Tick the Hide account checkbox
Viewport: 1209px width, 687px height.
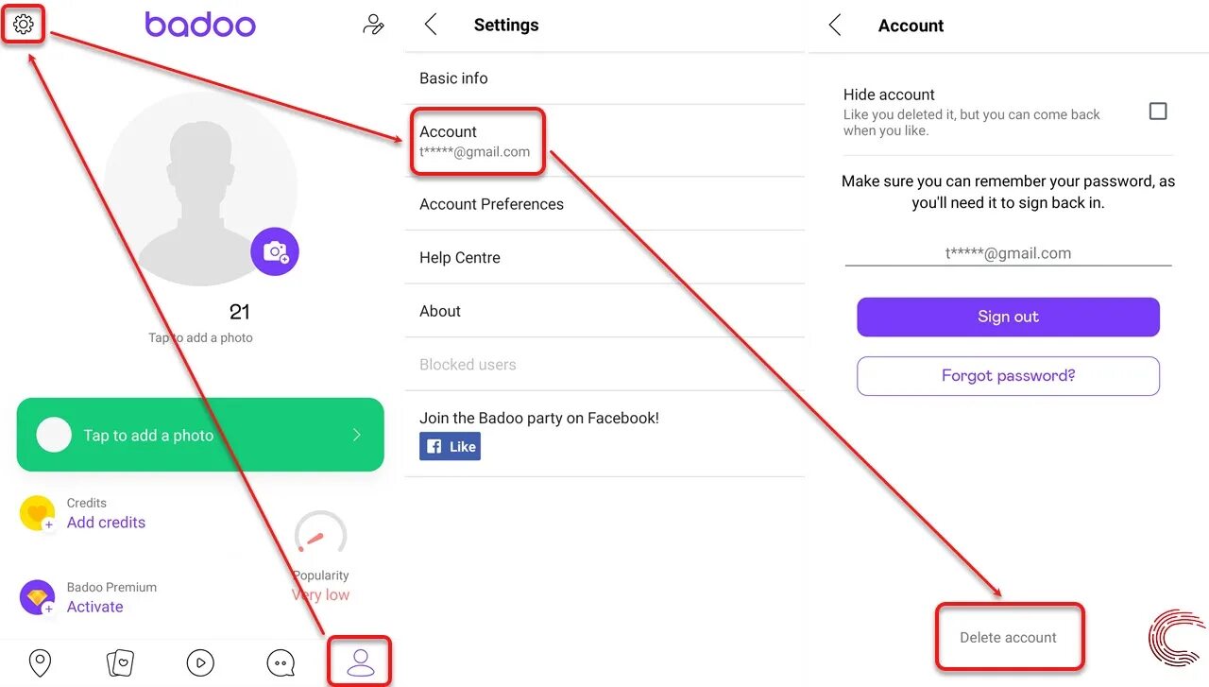tap(1158, 112)
